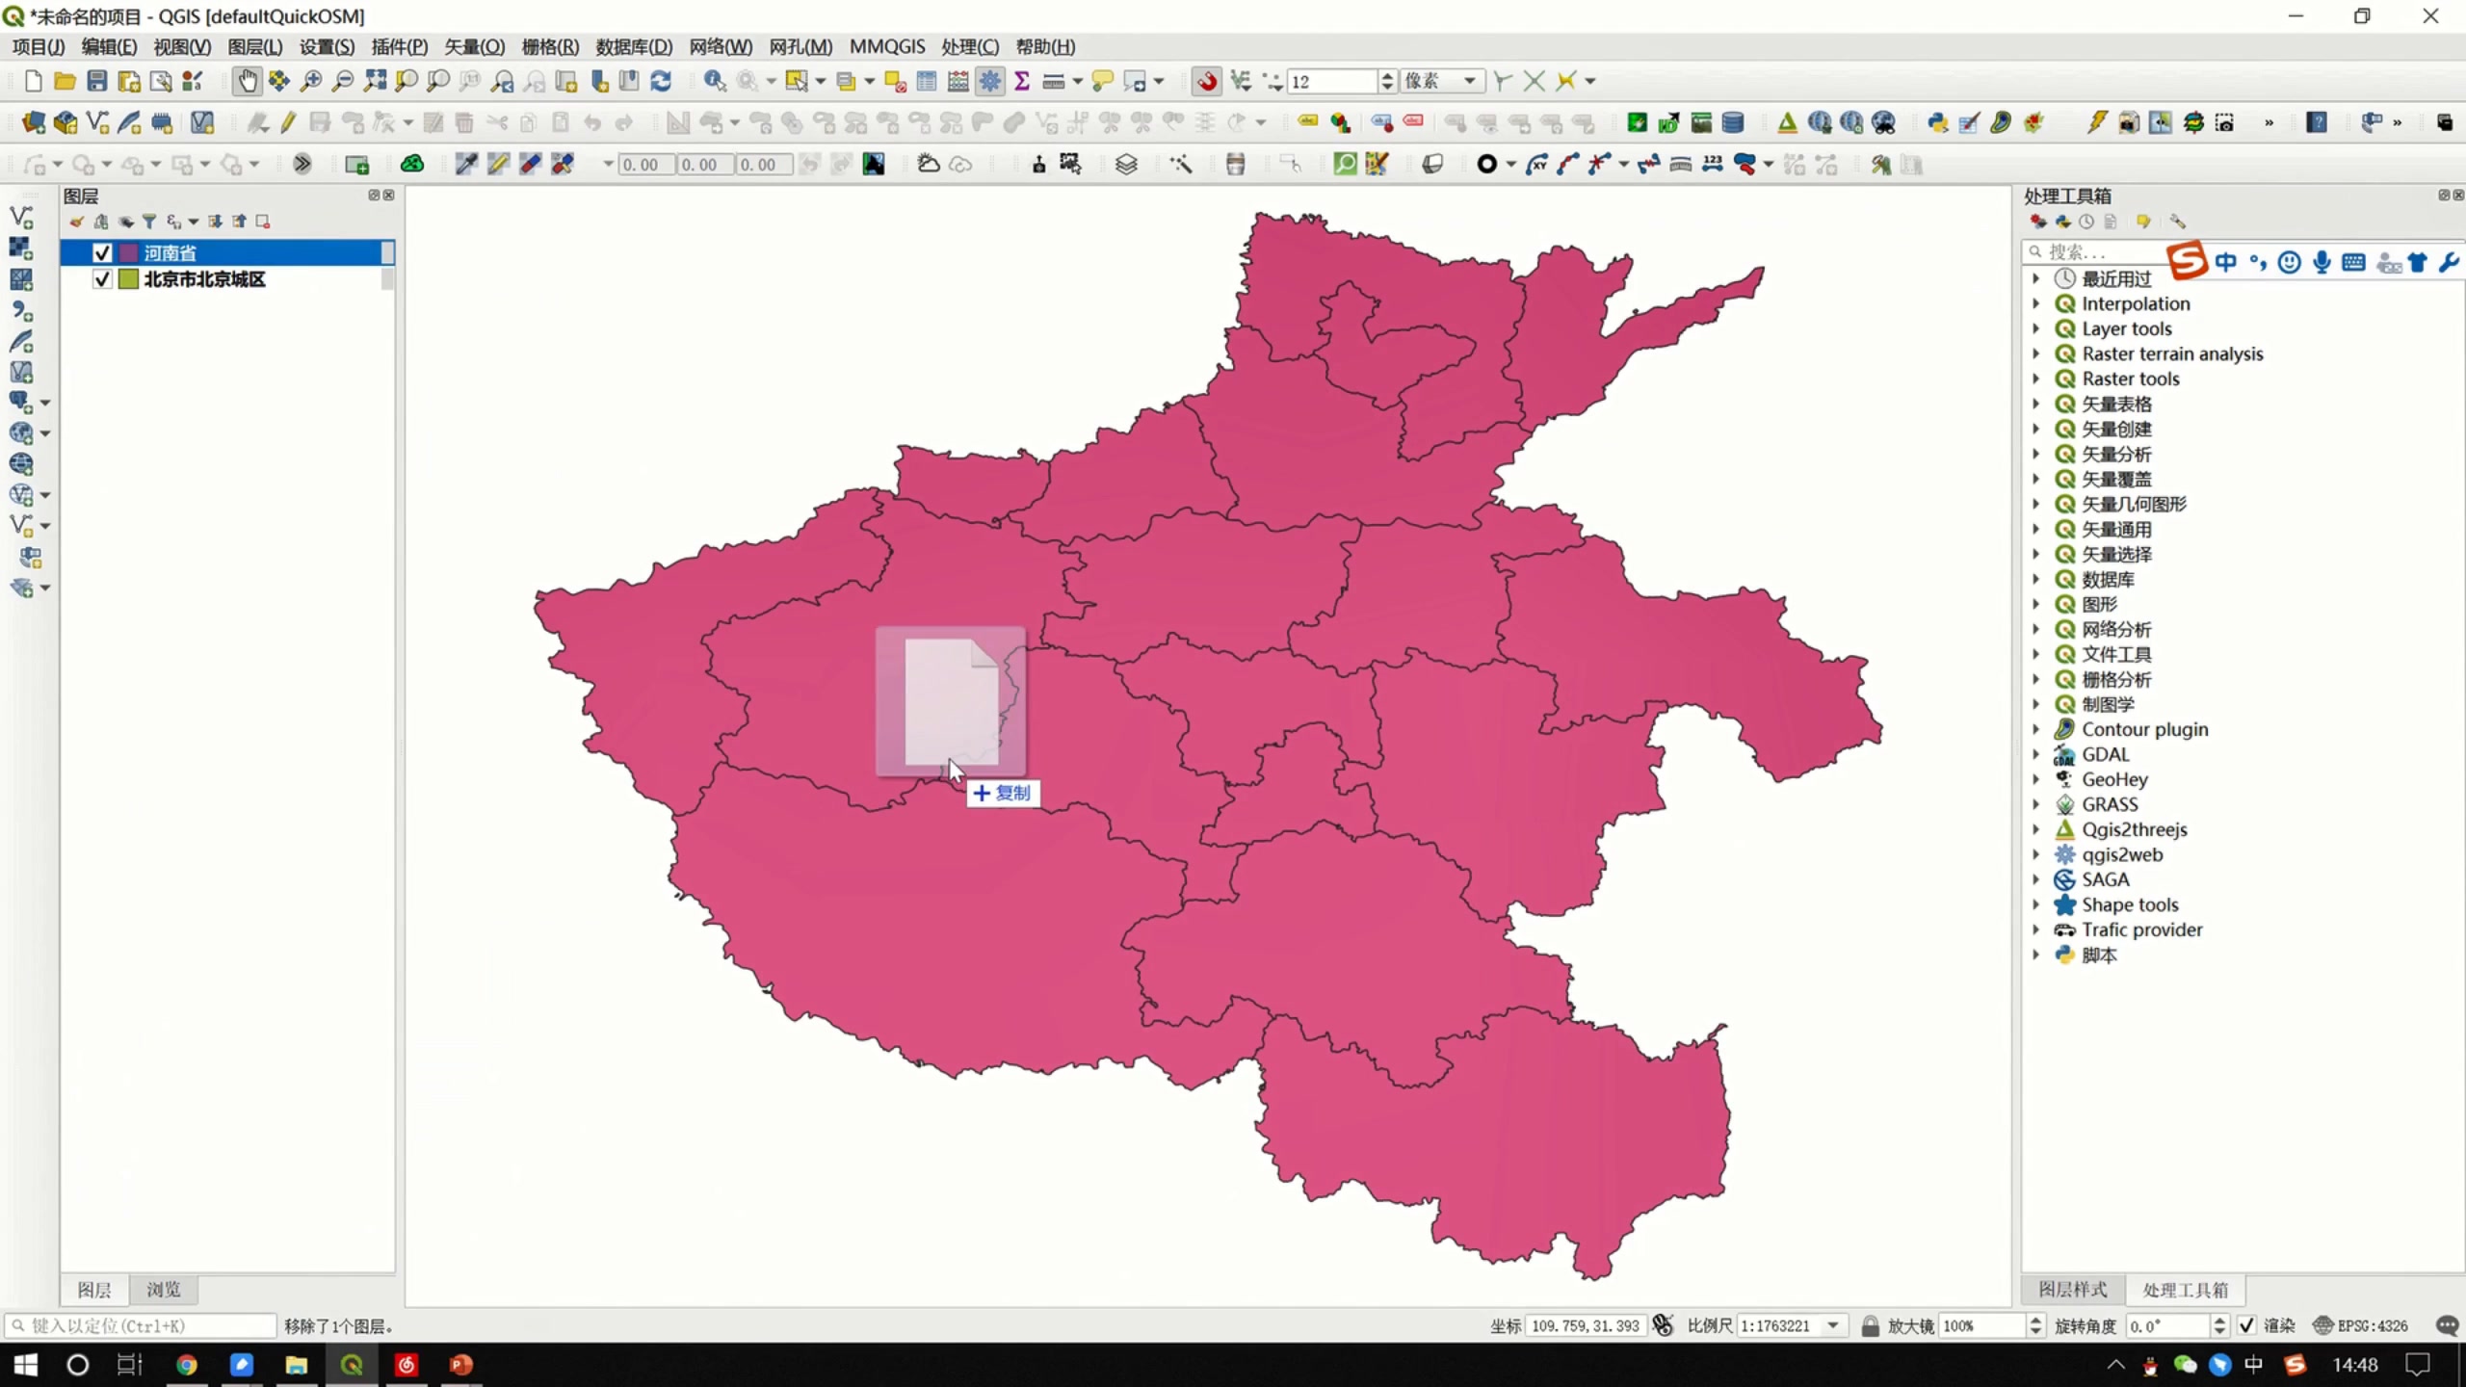Click the 图层样式 tab at bottom right
The width and height of the screenshot is (2466, 1387).
coord(2073,1289)
